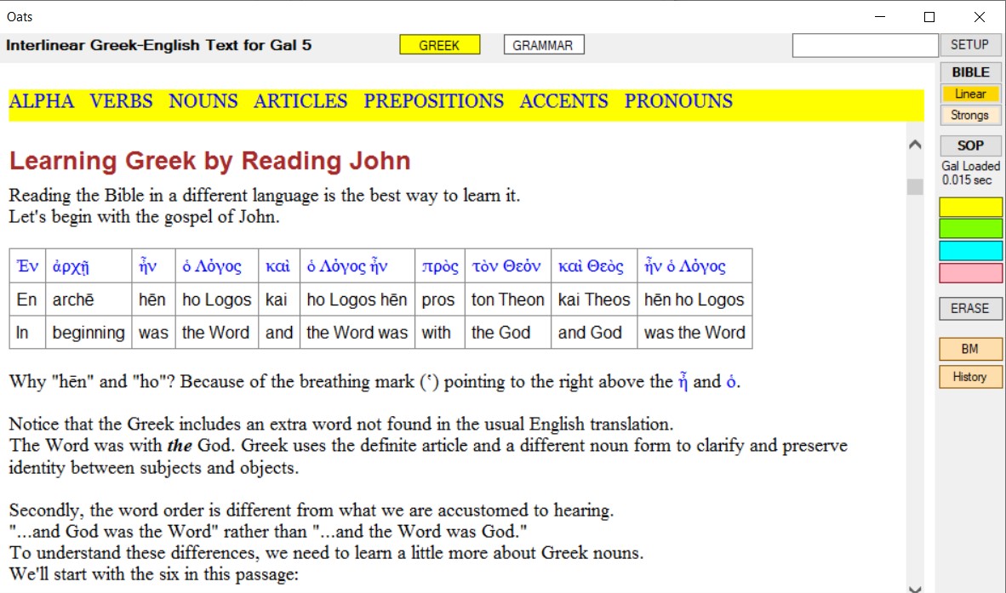Click the scrollbar down arrow
The width and height of the screenshot is (1006, 593).
(916, 588)
